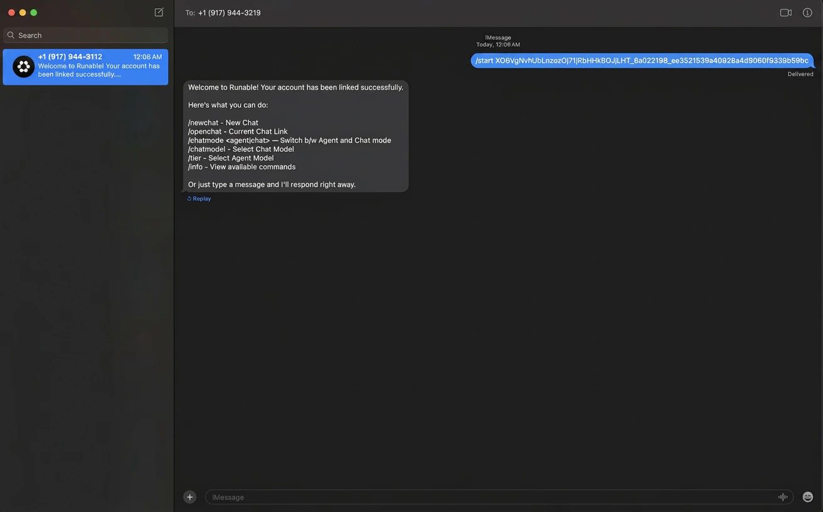This screenshot has width=823, height=512.
Task: Start a FaceTime video call
Action: click(785, 13)
